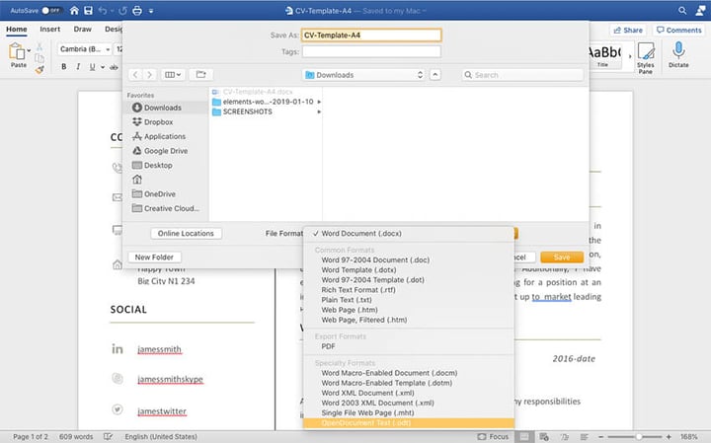Click the Copy icon in the ribbon
This screenshot has width=711, height=443.
39,58
